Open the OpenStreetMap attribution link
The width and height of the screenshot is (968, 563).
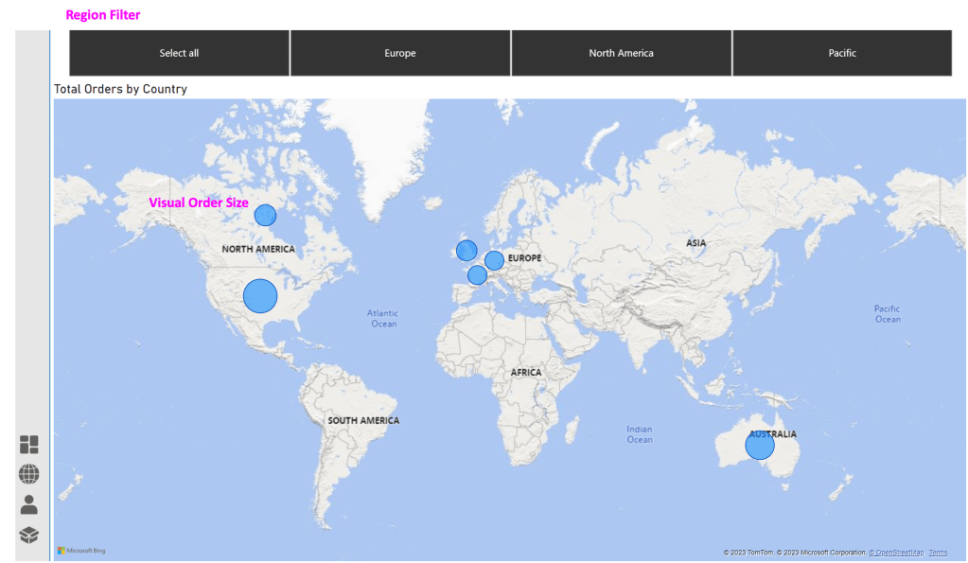point(897,553)
